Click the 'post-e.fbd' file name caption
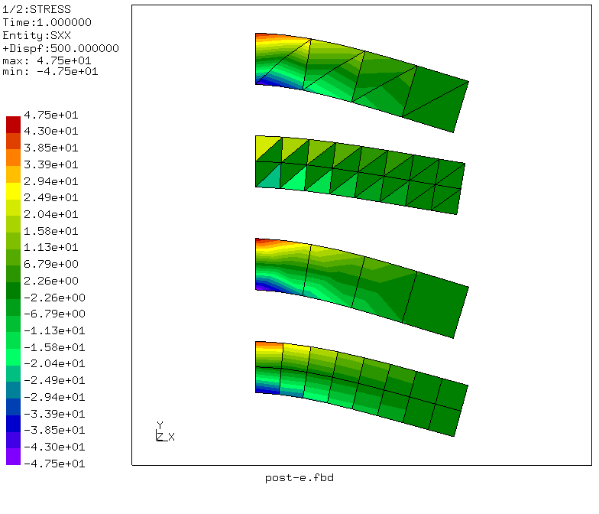The image size is (599, 514). pyautogui.click(x=299, y=477)
